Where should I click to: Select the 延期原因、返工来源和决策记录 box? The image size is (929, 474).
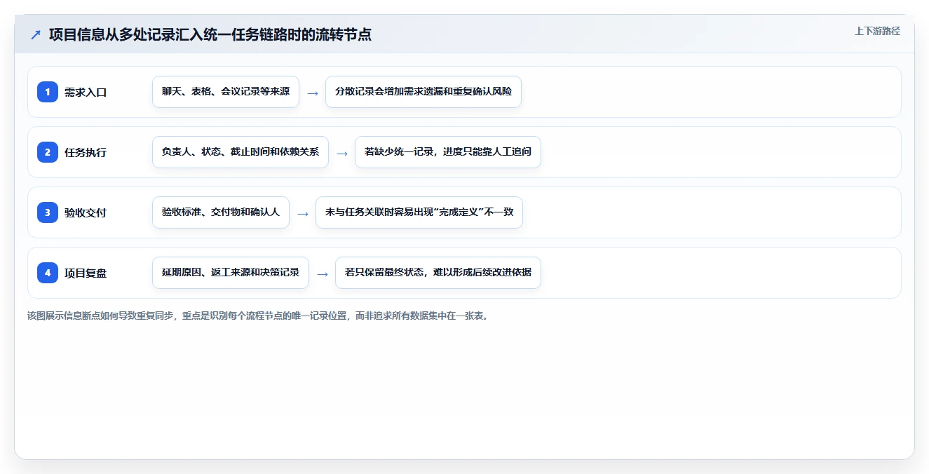click(231, 273)
